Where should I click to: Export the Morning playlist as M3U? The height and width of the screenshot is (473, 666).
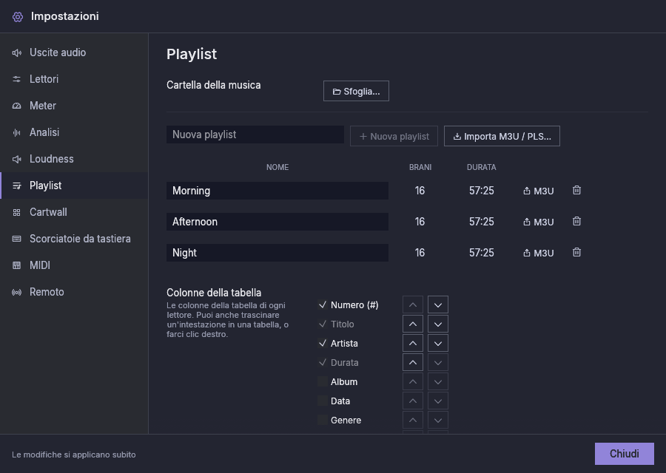538,191
